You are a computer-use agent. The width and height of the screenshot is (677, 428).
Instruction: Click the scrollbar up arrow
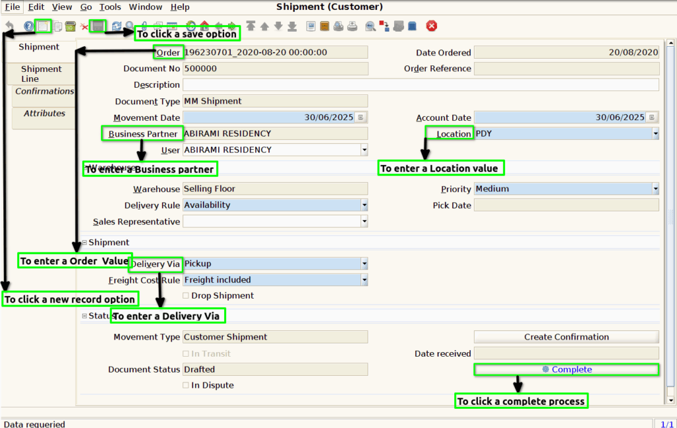pyautogui.click(x=670, y=43)
